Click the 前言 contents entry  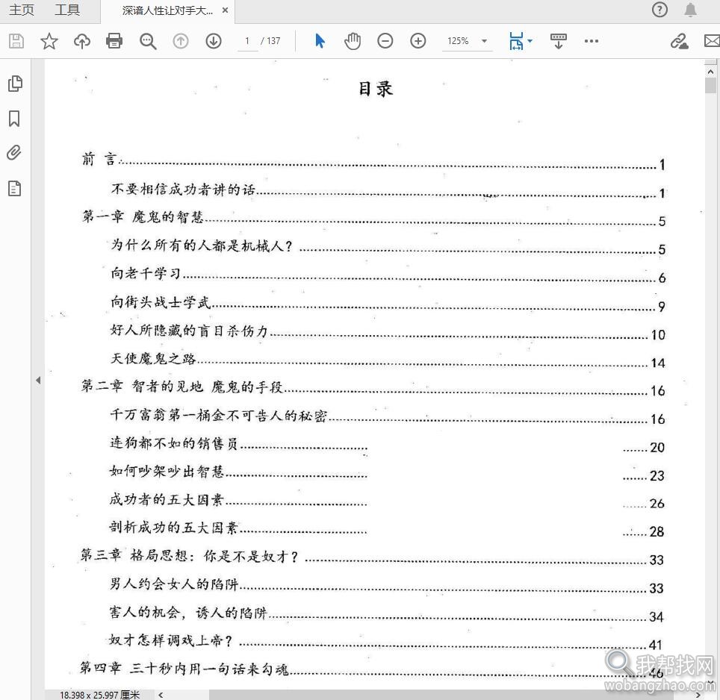(x=373, y=161)
